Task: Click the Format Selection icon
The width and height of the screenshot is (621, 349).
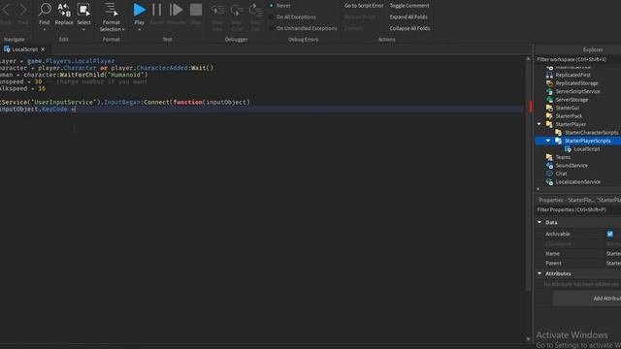Action: pyautogui.click(x=112, y=10)
